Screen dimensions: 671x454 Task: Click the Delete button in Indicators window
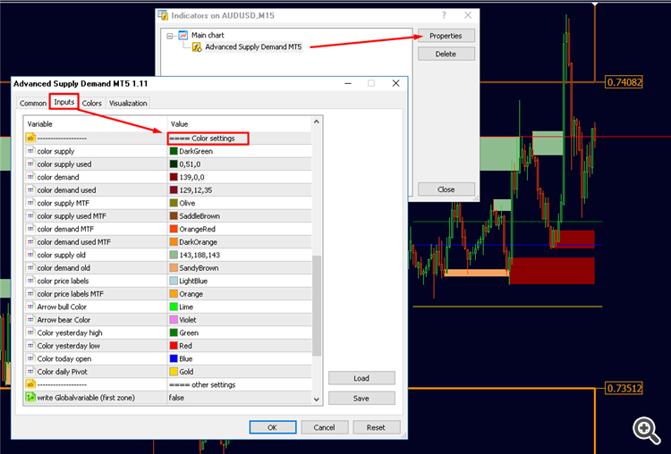tap(446, 55)
